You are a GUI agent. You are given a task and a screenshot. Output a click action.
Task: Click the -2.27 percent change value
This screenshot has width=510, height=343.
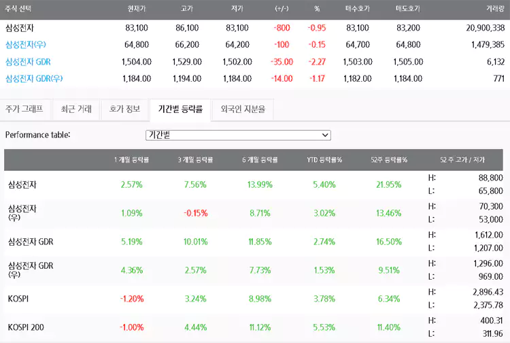click(x=317, y=61)
